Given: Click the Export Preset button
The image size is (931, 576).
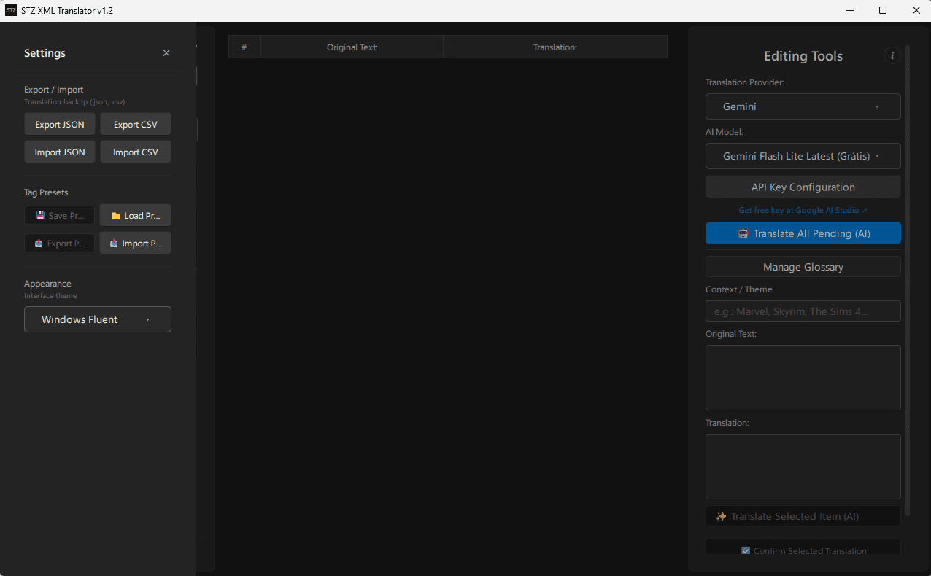Looking at the screenshot, I should point(60,244).
